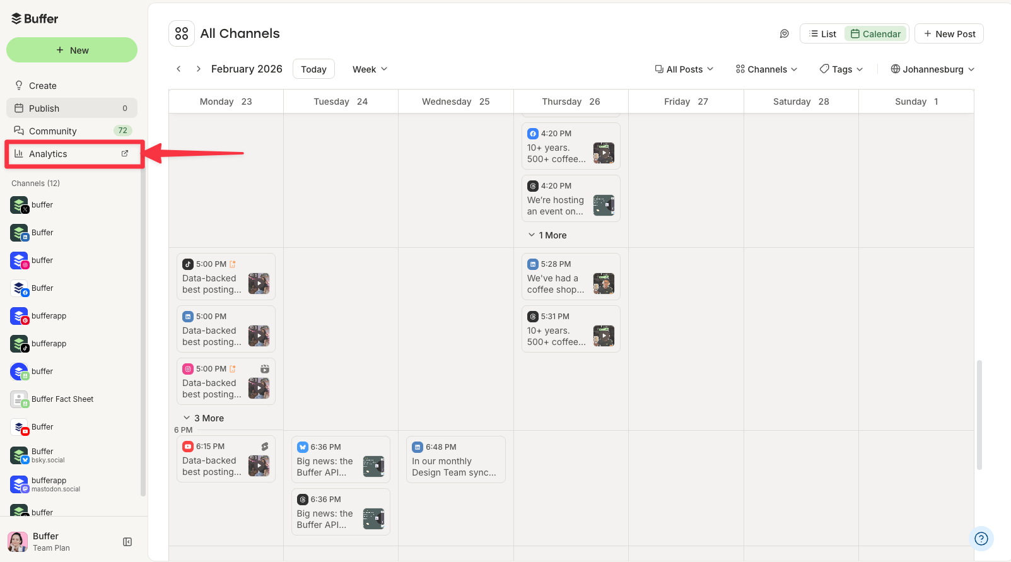
Task: Open Wednesday 6:48 PM LinkedIn post
Action: (x=456, y=460)
